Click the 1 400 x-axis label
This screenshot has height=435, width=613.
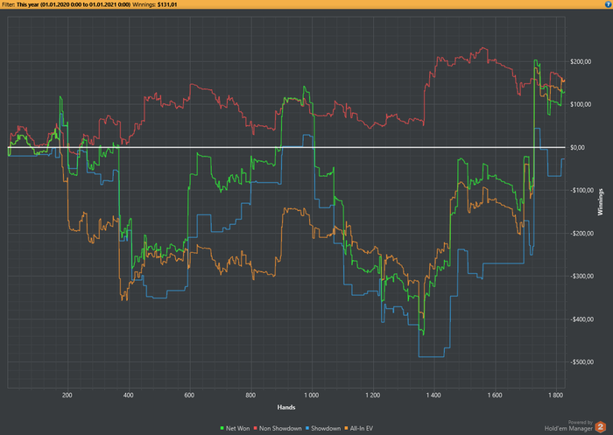pyautogui.click(x=433, y=395)
